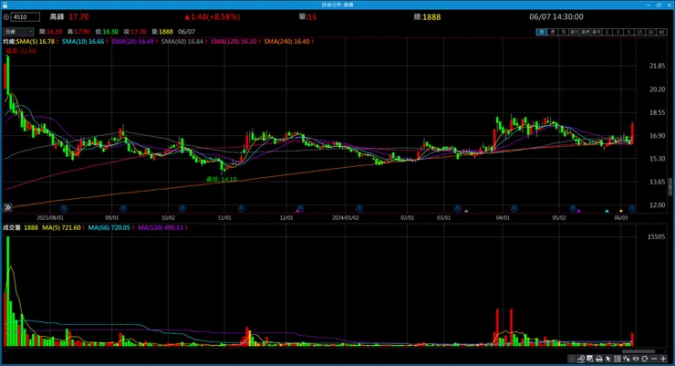Select the 日 daily period button
675x366 pixels.
542,32
